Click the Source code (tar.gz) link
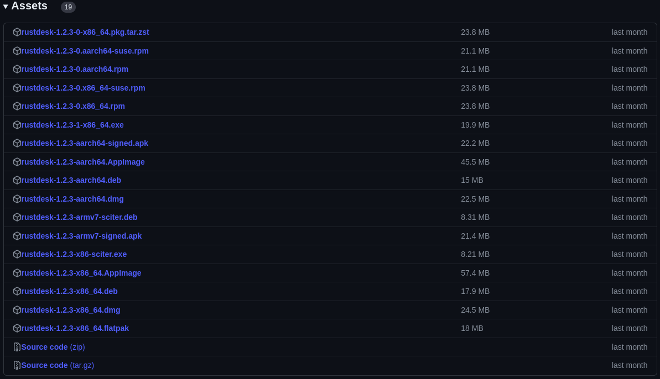Viewport: 660px width, 379px height. click(58, 365)
